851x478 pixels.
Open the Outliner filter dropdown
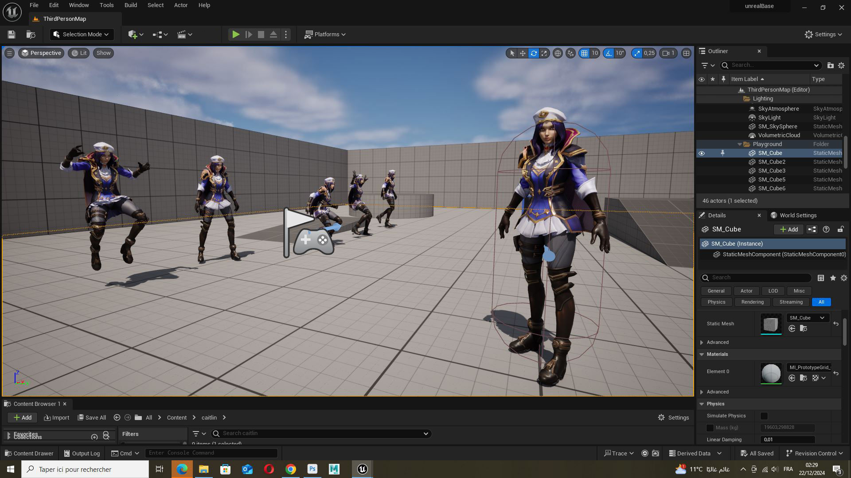tap(708, 66)
